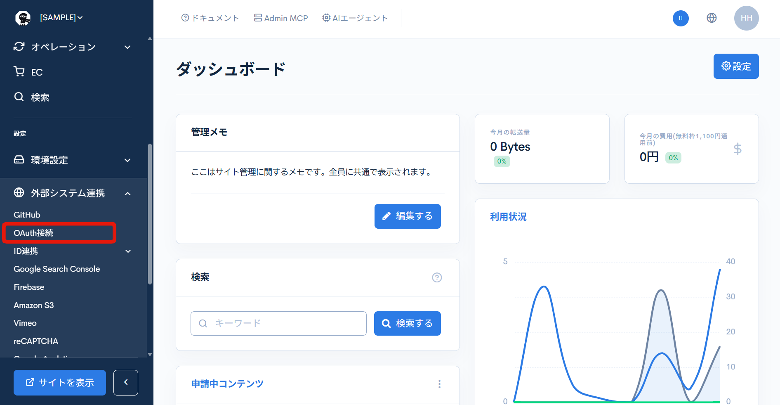Viewport: 780px width, 405px height.
Task: Open Firebase integration settings
Action: pyautogui.click(x=29, y=287)
